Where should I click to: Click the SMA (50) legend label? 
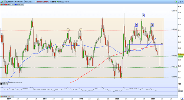click(x=20, y=5)
